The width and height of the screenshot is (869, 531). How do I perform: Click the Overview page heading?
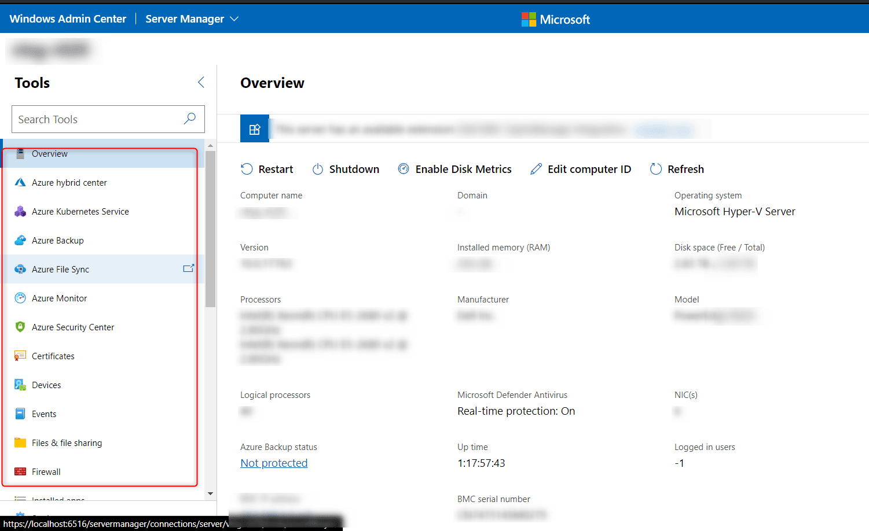coord(272,83)
